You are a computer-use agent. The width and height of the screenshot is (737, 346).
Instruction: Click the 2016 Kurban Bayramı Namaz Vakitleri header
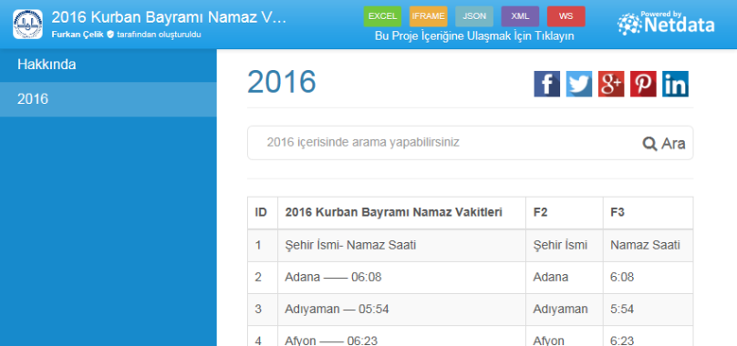coord(402,213)
